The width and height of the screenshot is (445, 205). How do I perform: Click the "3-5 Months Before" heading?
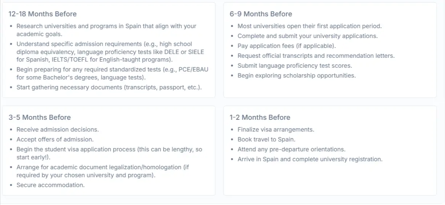(x=40, y=118)
